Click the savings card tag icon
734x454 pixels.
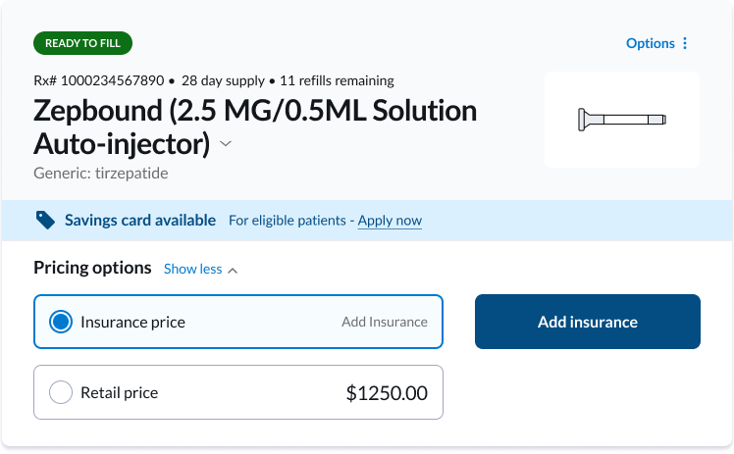pos(45,221)
